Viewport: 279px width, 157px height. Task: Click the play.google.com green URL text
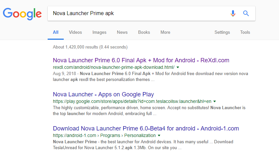point(132,101)
